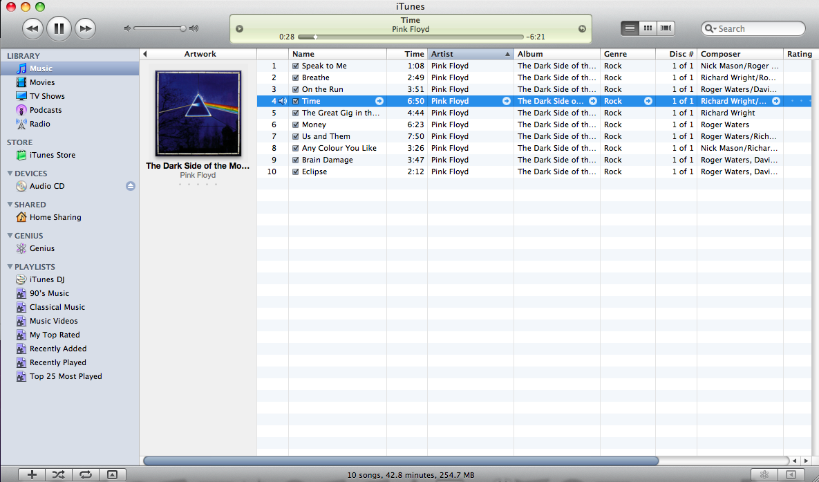Click status bar song count summary

coord(411,475)
